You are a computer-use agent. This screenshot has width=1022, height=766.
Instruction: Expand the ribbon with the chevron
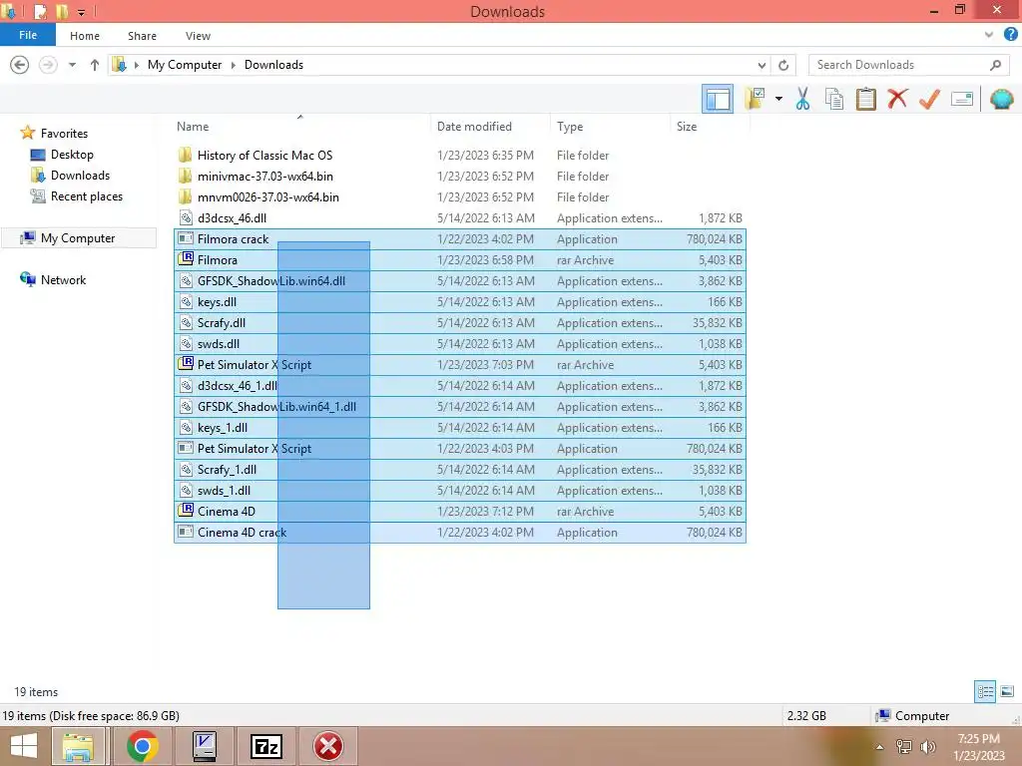[989, 35]
